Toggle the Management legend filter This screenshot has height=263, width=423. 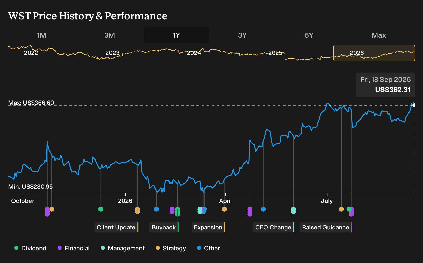pos(123,248)
